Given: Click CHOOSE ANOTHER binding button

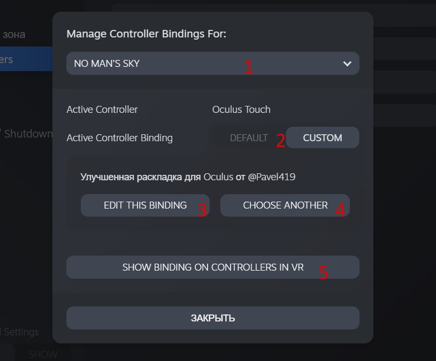Looking at the screenshot, I should 285,205.
